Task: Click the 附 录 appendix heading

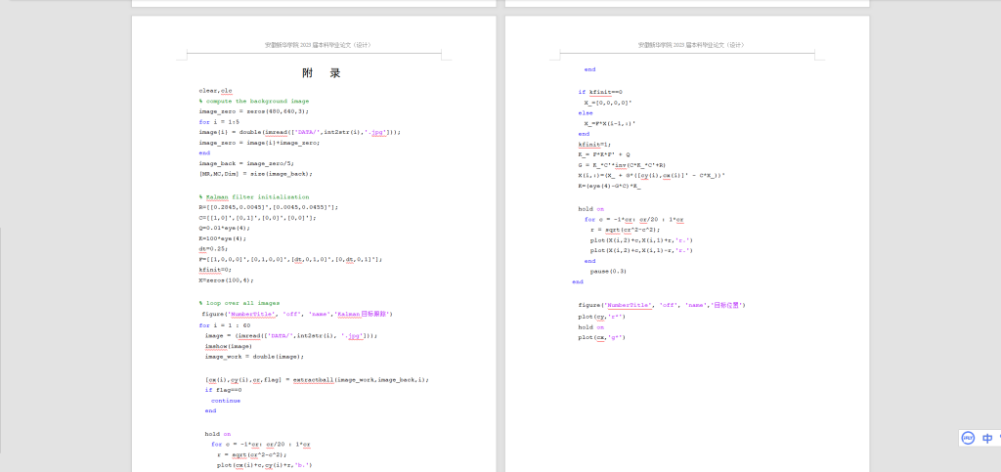Action: point(321,73)
